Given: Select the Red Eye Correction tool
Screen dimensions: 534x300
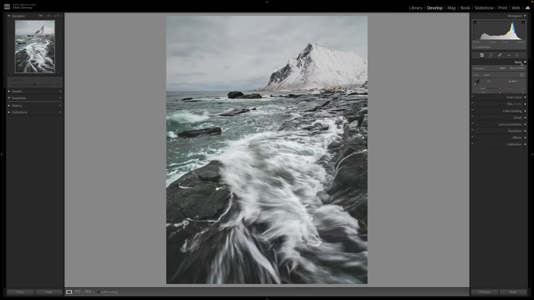Looking at the screenshot, I should (509, 55).
